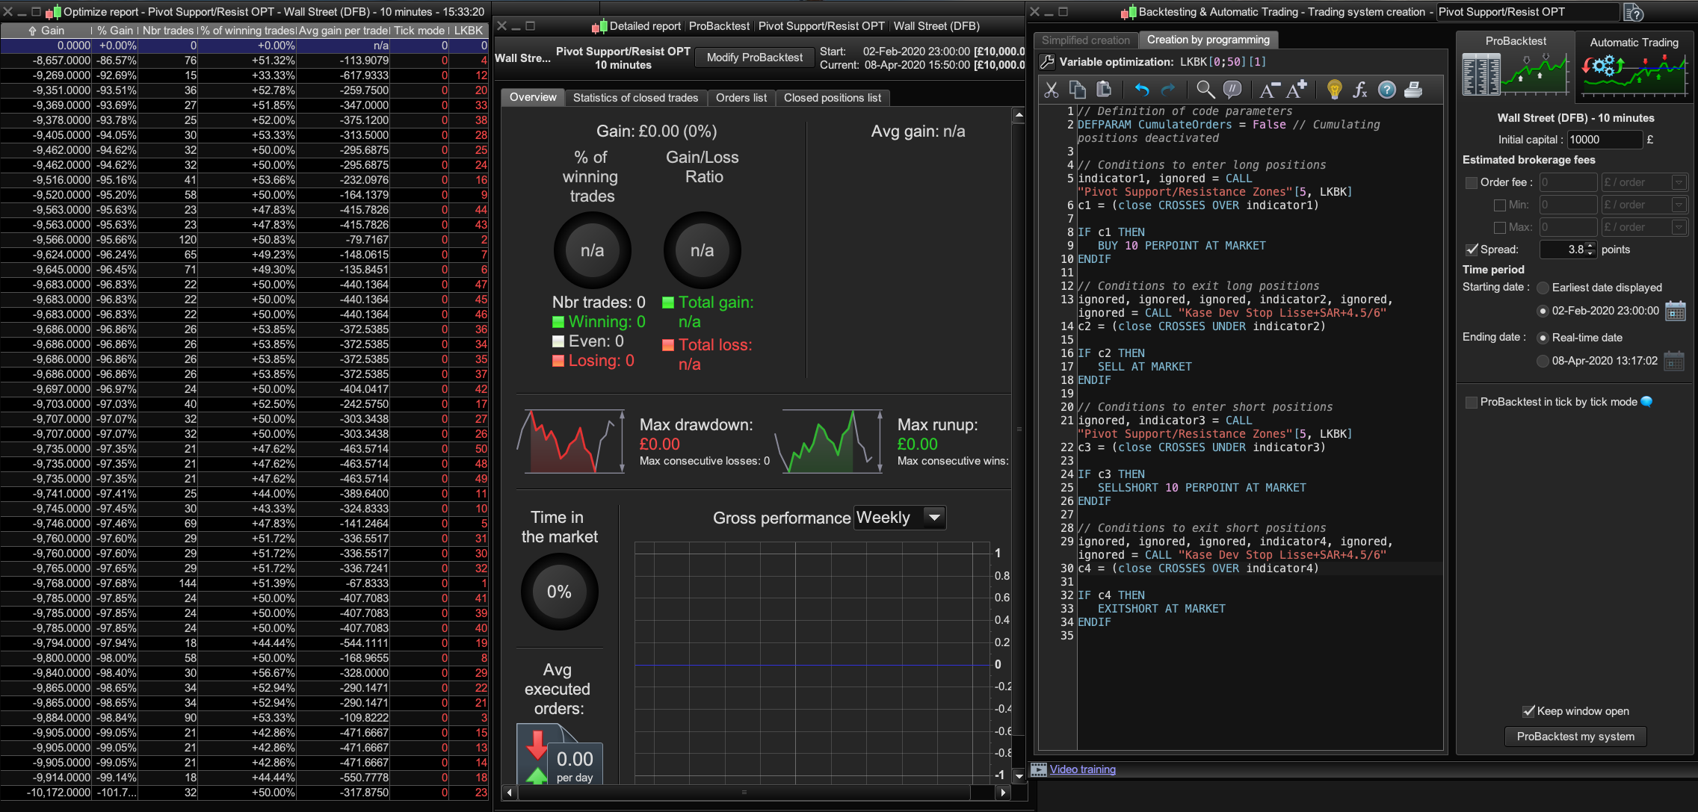Viewport: 1698px width, 812px height.
Task: Open search with magnifying glass icon
Action: tap(1205, 90)
